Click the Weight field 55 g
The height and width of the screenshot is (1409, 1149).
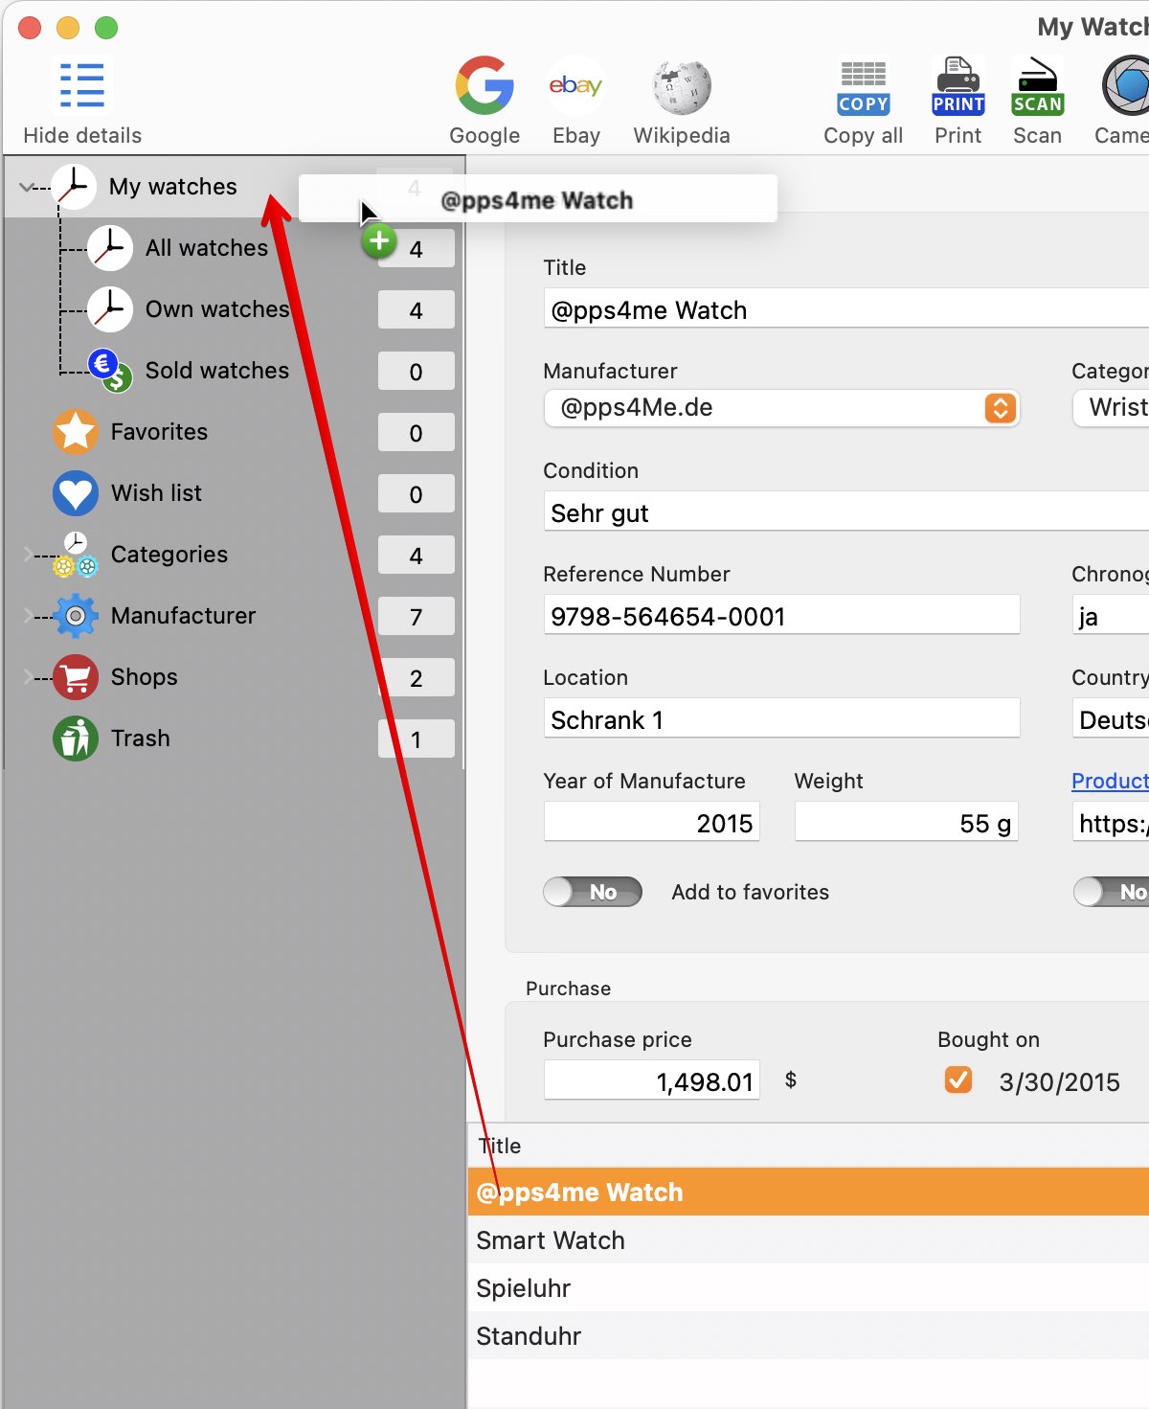click(906, 822)
